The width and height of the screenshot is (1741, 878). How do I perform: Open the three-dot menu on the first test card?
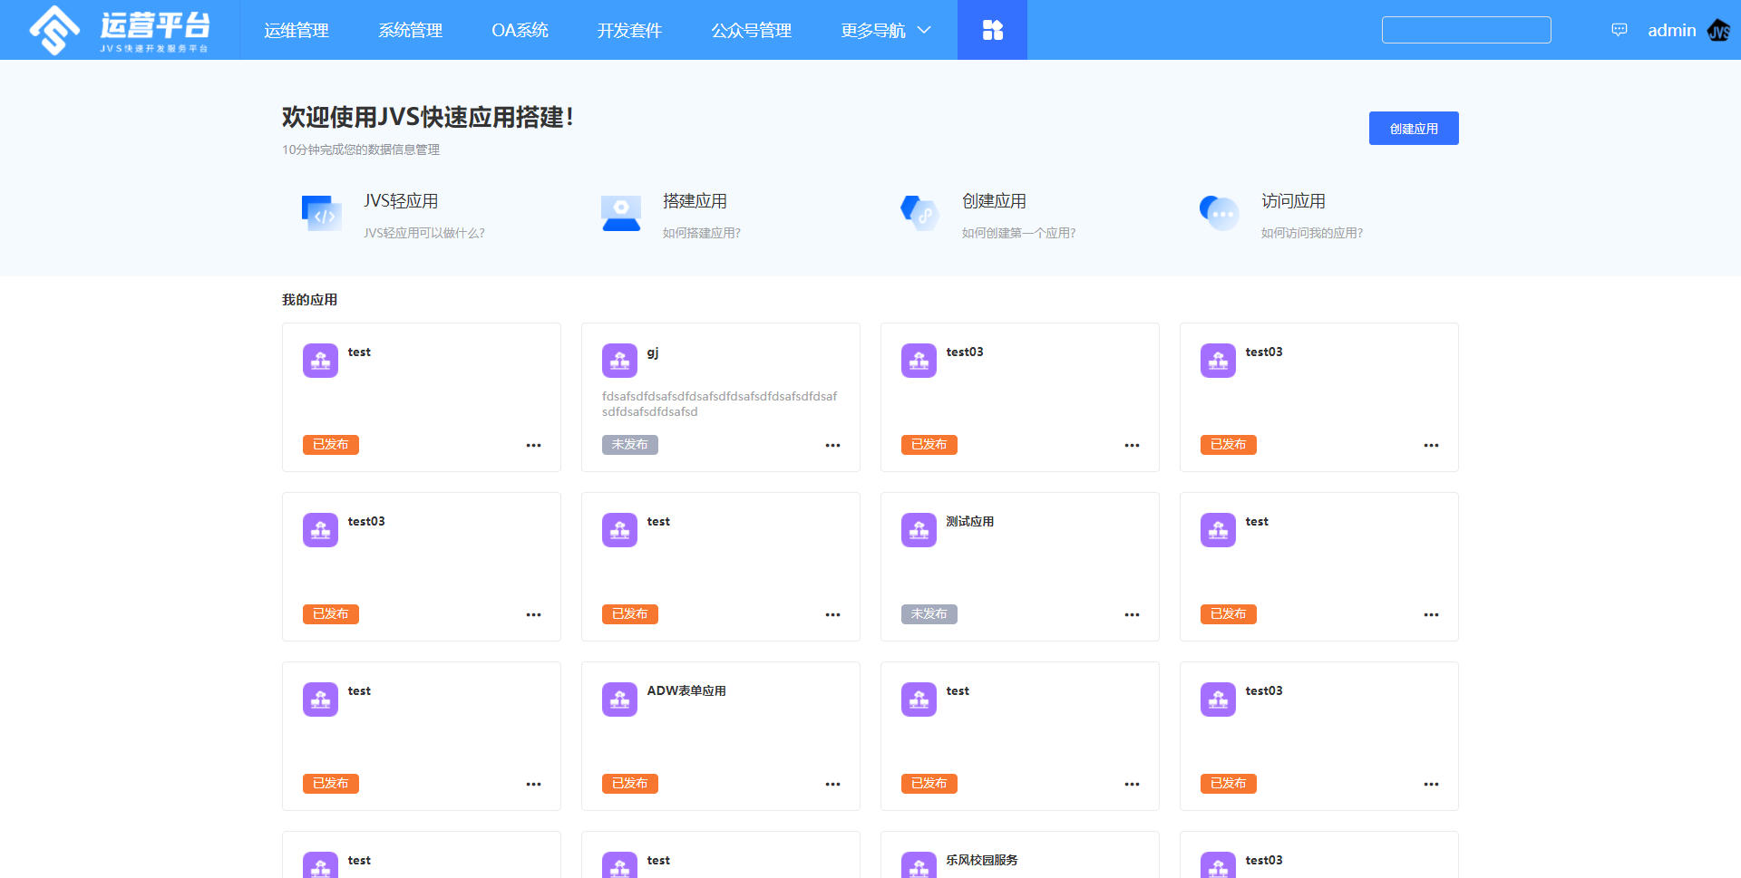click(533, 445)
